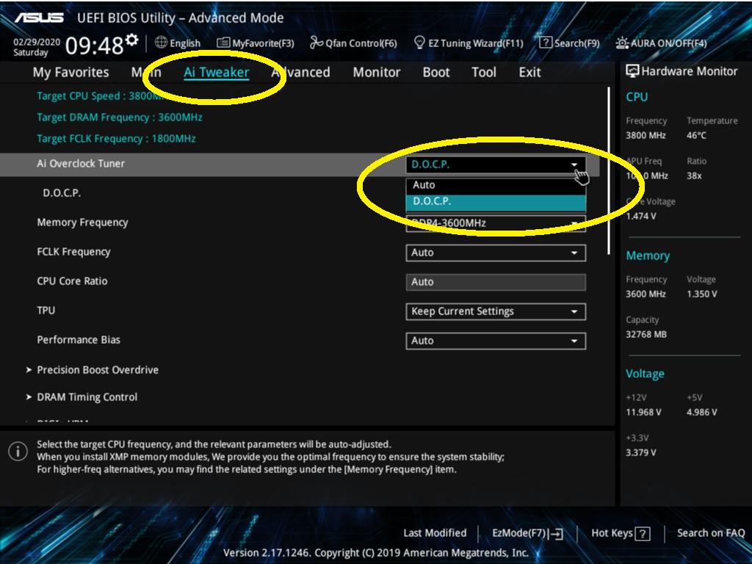Open the Tool tab
Image resolution: width=752 pixels, height=564 pixels.
[x=483, y=73]
